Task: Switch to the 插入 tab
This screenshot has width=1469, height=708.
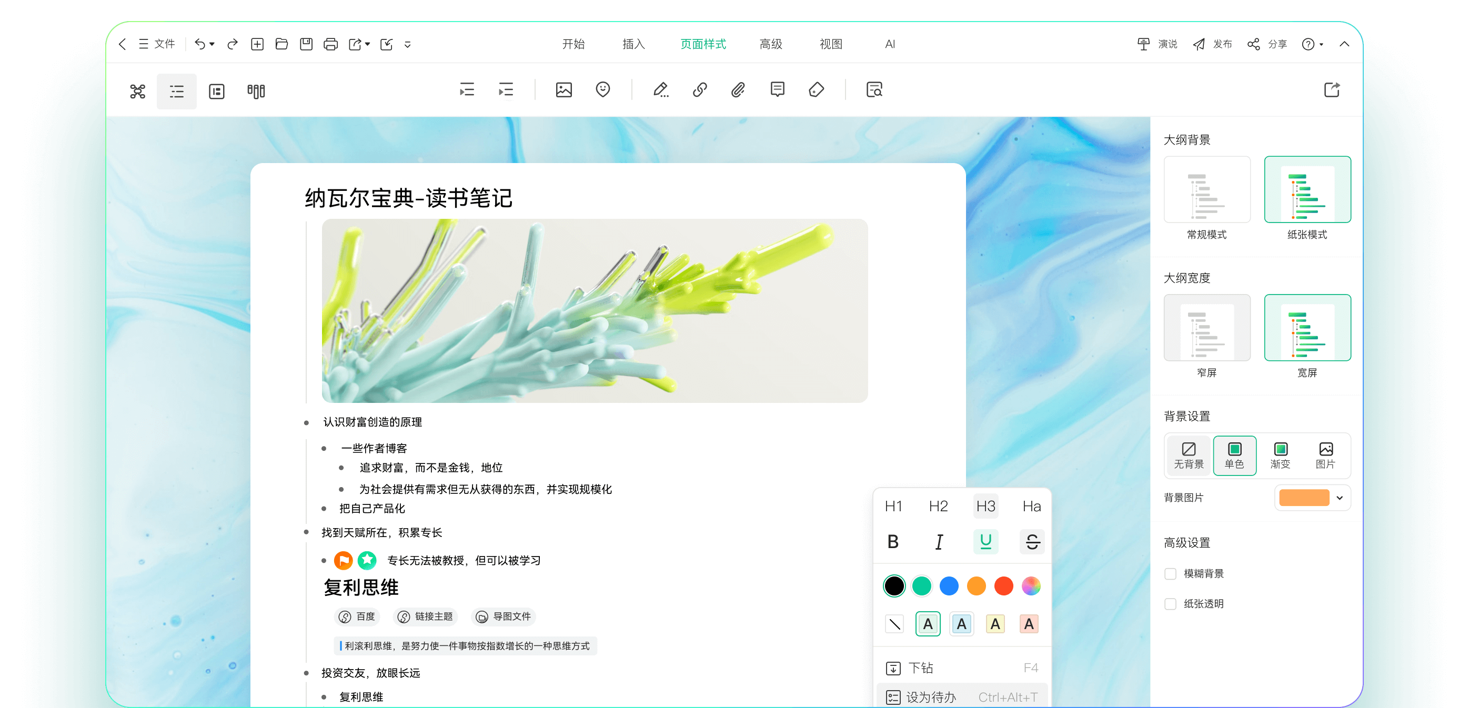Action: pos(633,44)
